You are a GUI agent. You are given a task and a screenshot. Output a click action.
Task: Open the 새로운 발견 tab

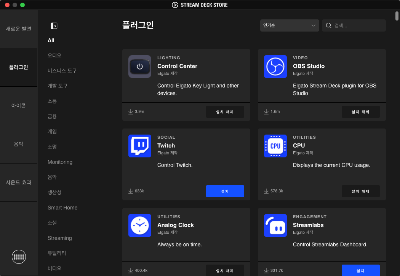19,29
